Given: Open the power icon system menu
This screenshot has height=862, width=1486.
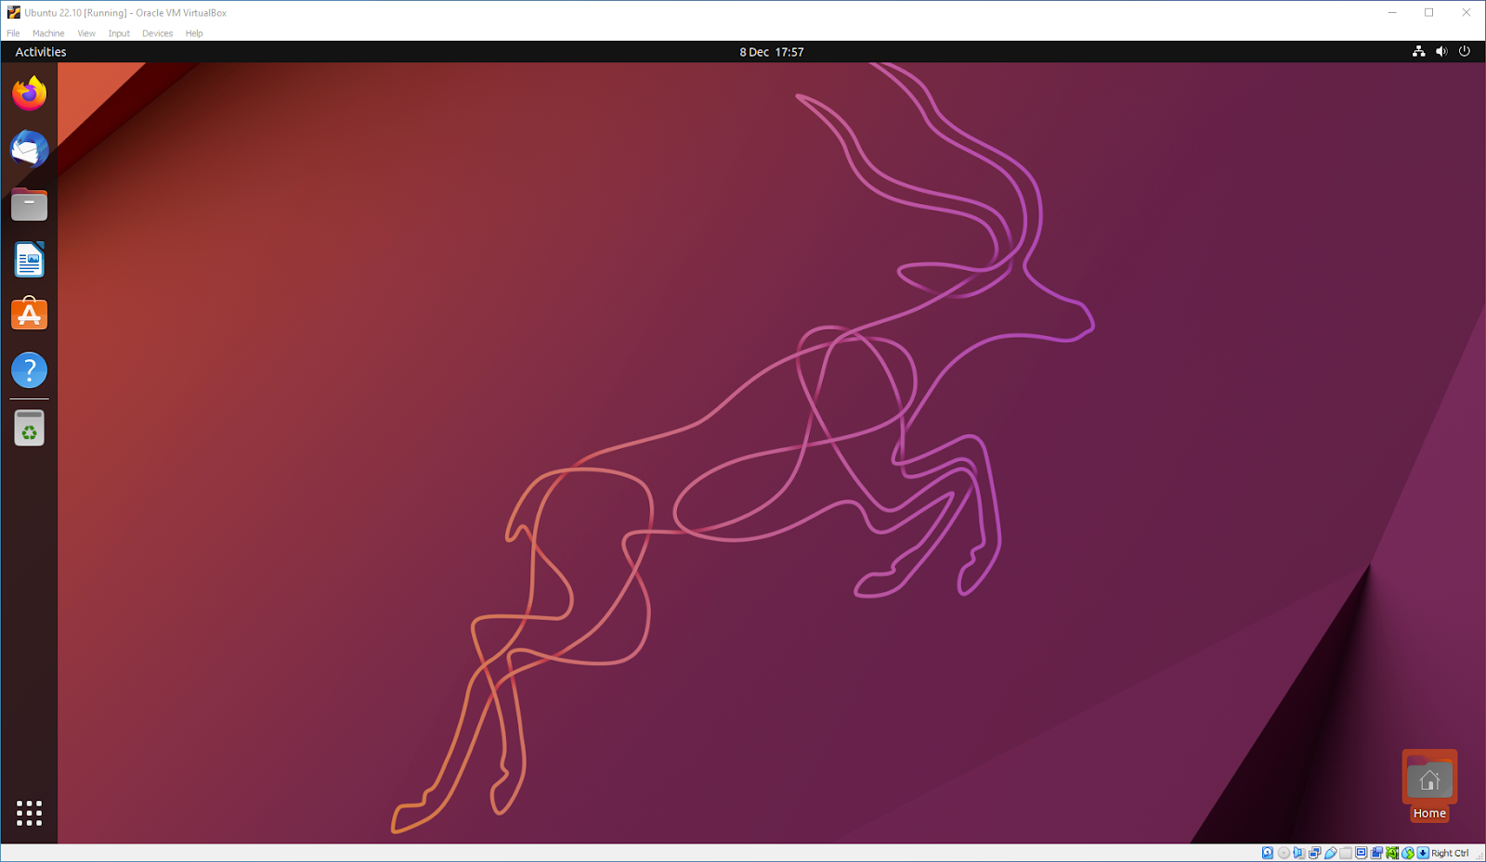Looking at the screenshot, I should (1465, 52).
